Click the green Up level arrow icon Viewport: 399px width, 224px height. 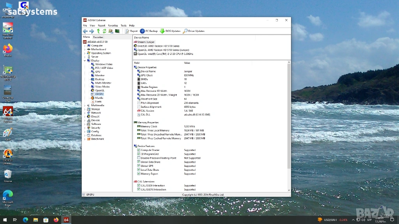pyautogui.click(x=99, y=31)
